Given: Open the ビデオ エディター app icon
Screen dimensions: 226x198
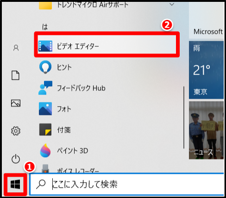Looking at the screenshot, I should point(45,46).
